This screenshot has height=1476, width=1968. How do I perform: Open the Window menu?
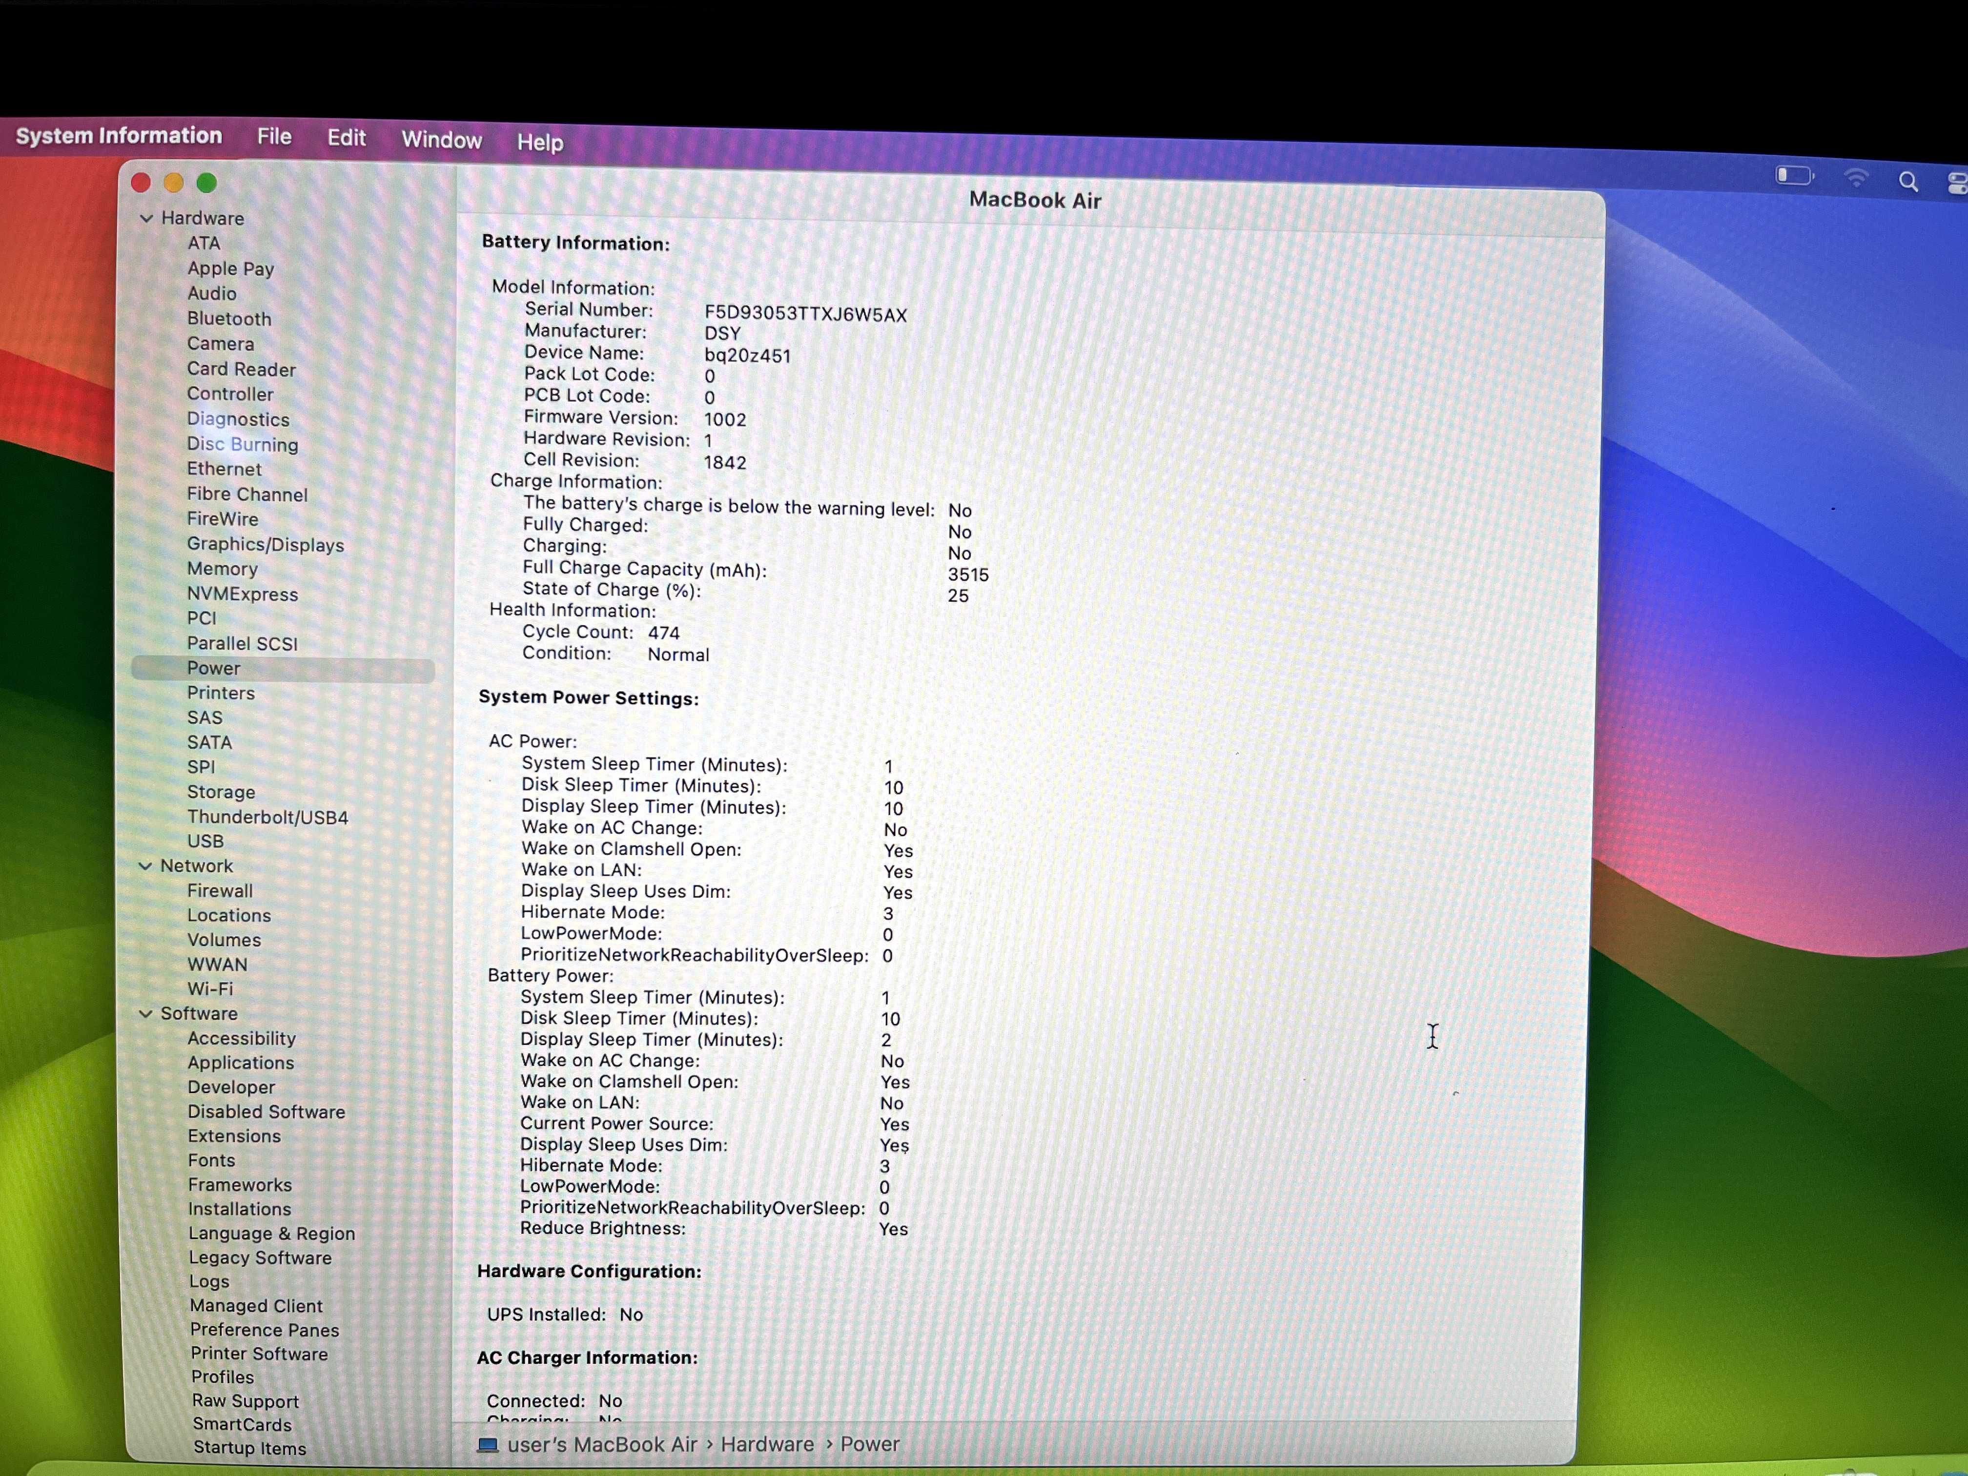(x=441, y=140)
